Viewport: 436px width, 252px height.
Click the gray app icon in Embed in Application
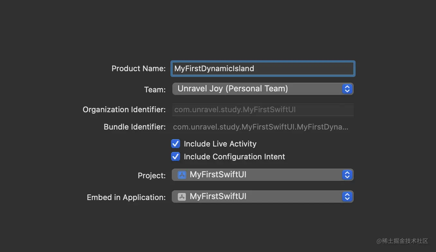pos(182,197)
